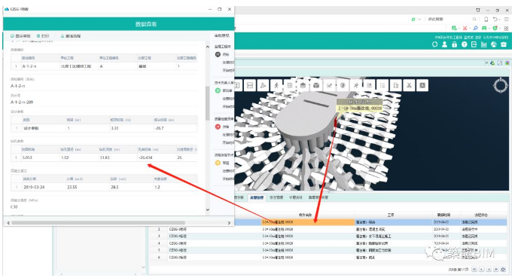
Task: Go to first page in table pagination
Action: pos(474,270)
